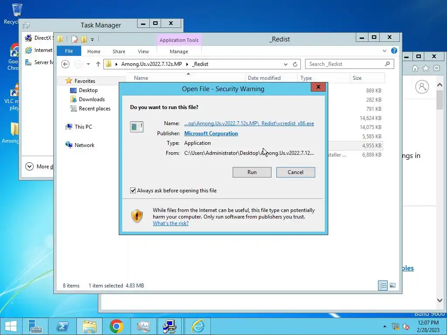Launch PowerShell from the taskbar
This screenshot has height=335, width=447.
(62, 326)
